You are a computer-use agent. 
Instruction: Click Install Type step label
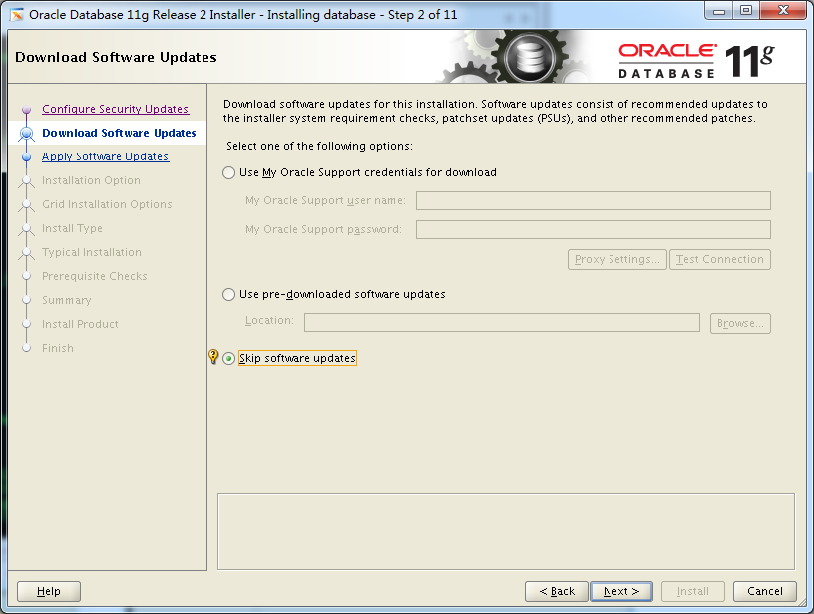coord(72,228)
